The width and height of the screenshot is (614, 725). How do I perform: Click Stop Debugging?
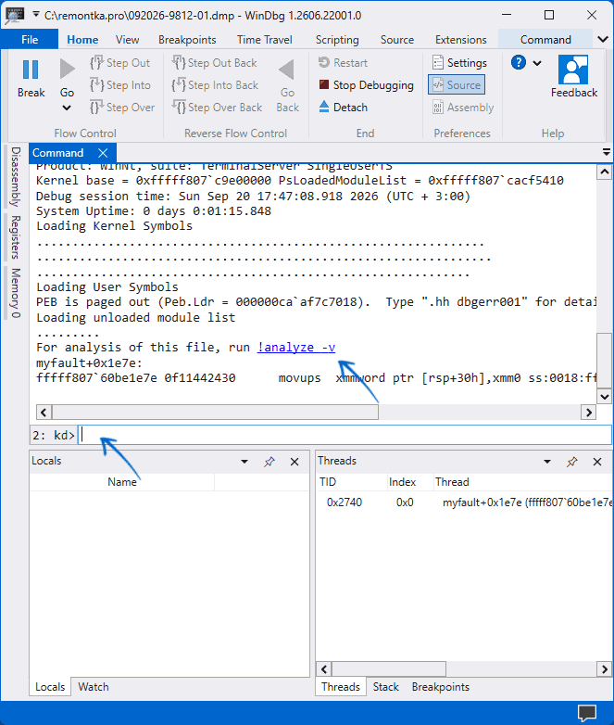[367, 85]
